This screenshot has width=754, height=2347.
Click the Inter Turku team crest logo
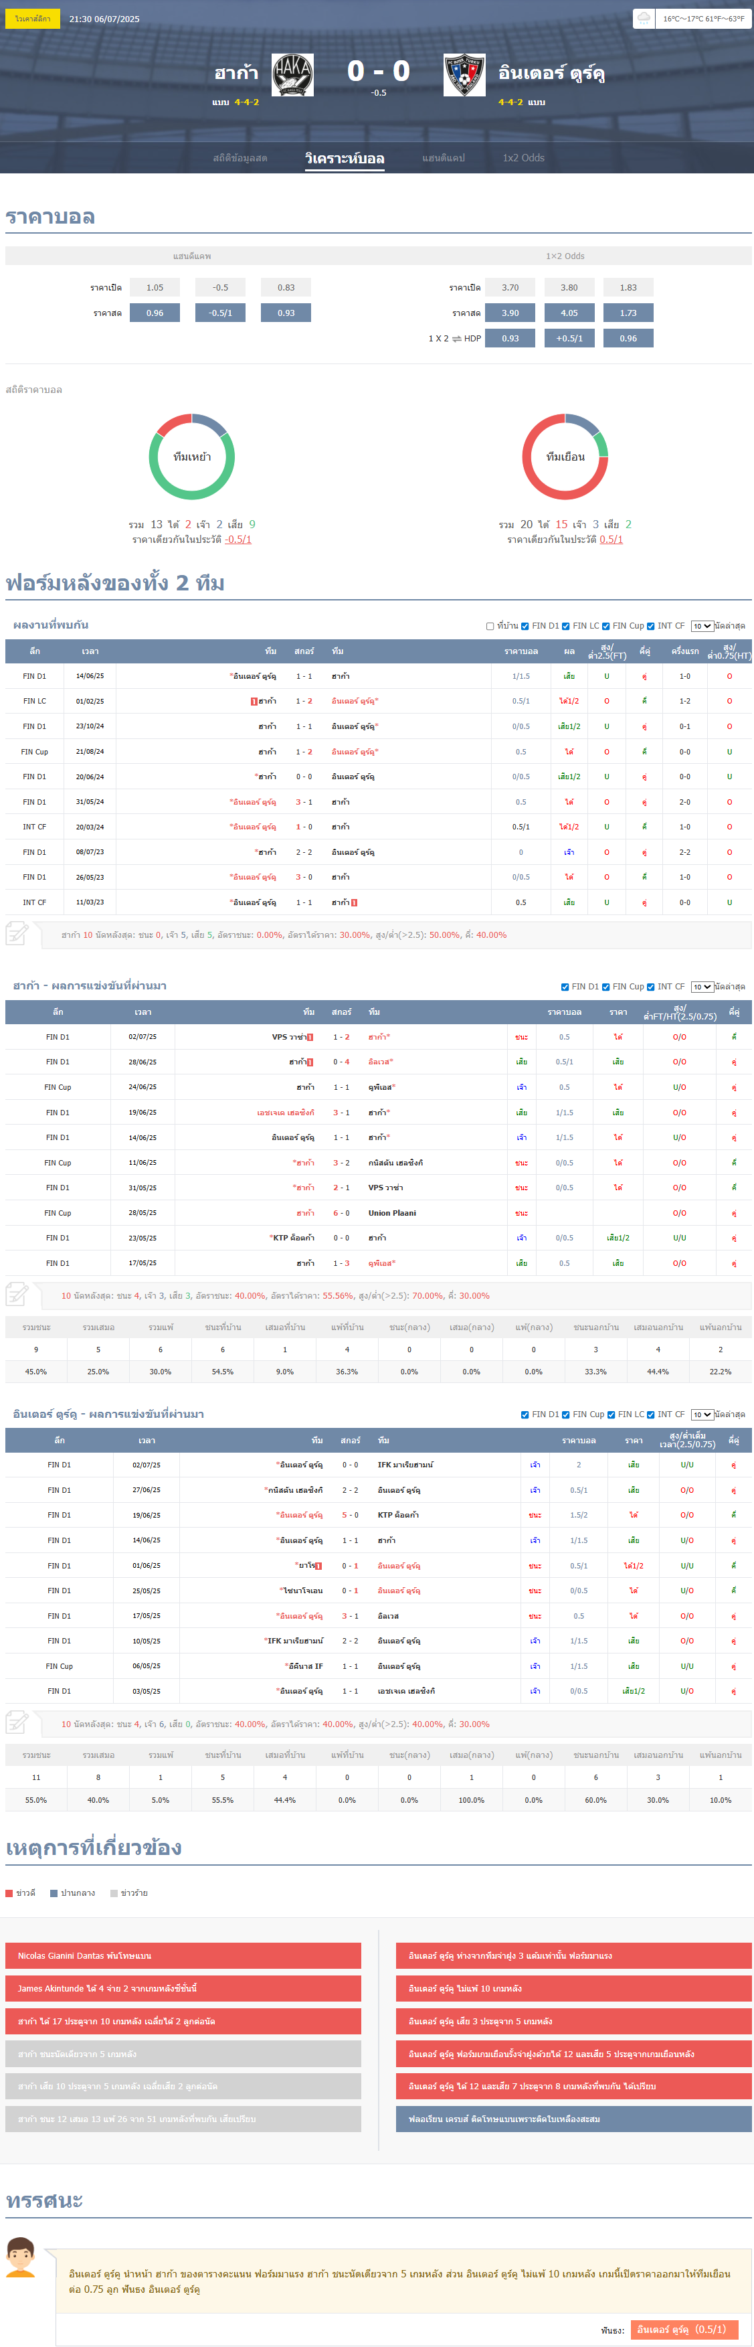(x=464, y=75)
